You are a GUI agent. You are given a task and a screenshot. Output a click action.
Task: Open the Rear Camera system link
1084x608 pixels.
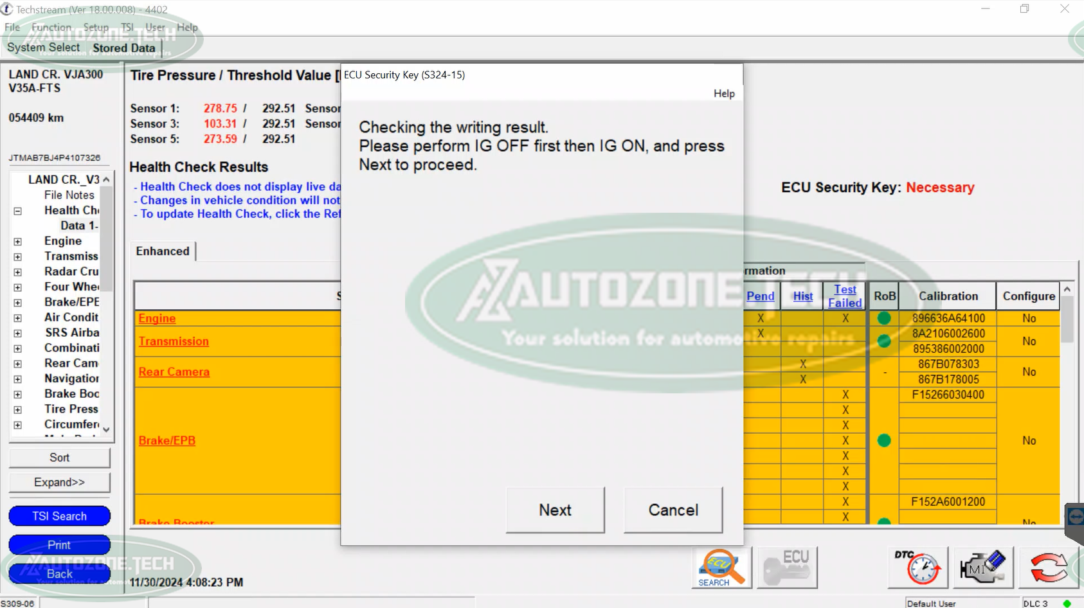point(174,372)
